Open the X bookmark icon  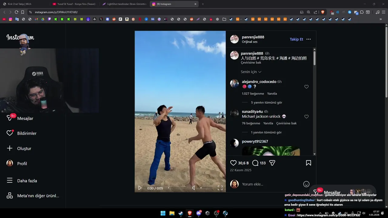[101, 19]
